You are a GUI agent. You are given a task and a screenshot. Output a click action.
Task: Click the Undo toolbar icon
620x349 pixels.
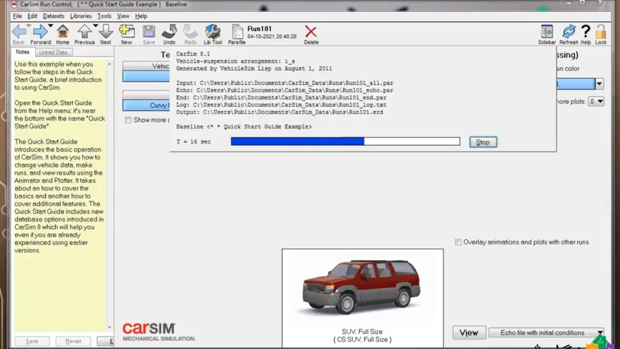pos(169,33)
